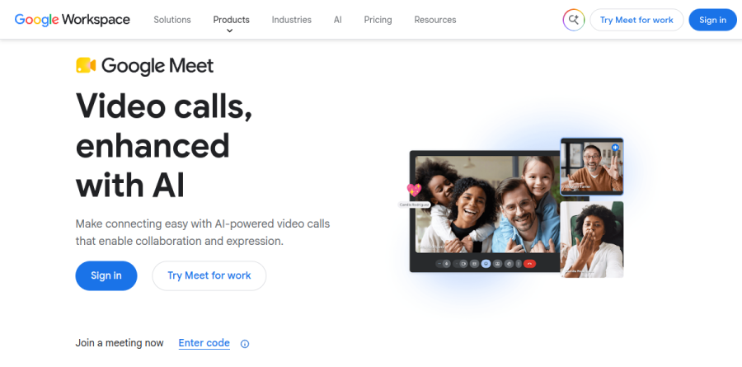Click the Sign in button in the header
This screenshot has width=742, height=367.
(x=712, y=20)
